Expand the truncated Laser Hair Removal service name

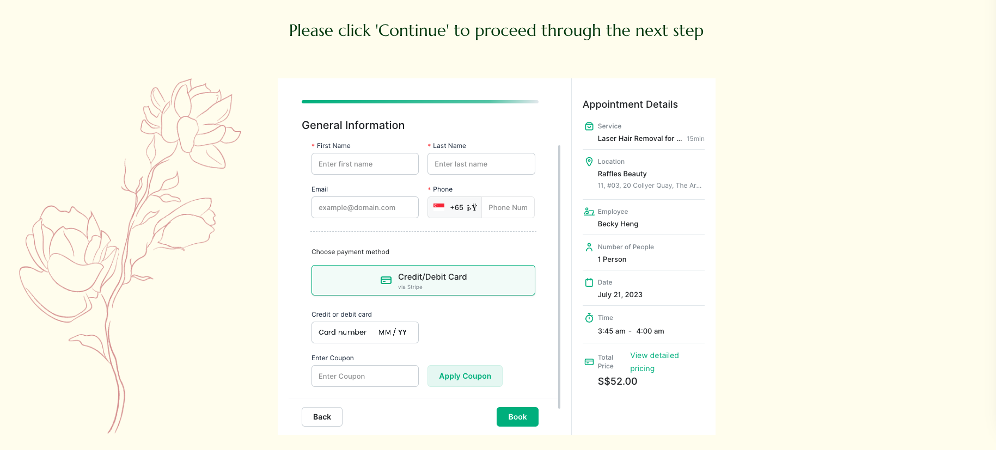(x=639, y=138)
